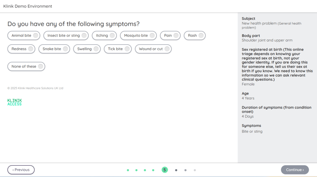Image resolution: width=317 pixels, height=177 pixels.
Task: Click the Female sex value
Action: tap(248, 84)
